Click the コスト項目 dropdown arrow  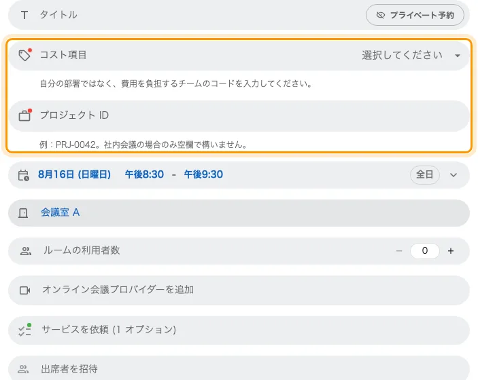point(458,56)
